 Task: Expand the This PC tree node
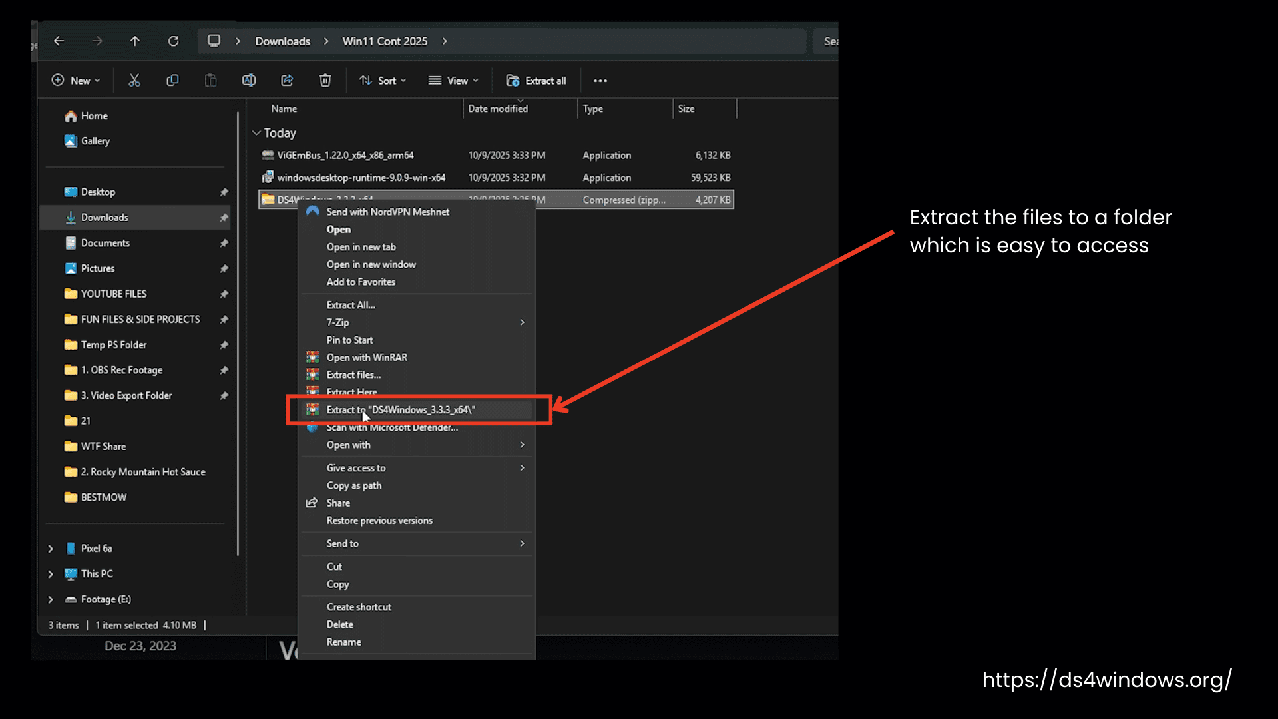(x=51, y=574)
